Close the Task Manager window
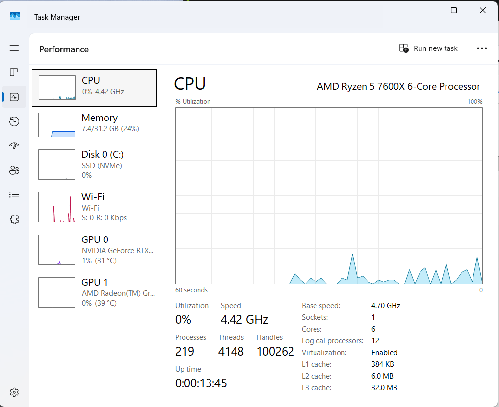499x407 pixels. tap(482, 10)
